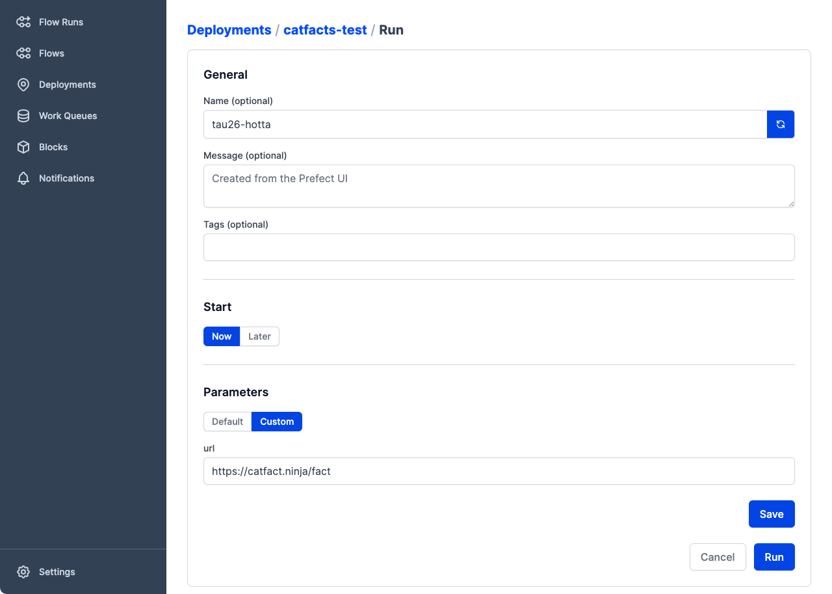Go to Flows in sidebar

coord(51,53)
